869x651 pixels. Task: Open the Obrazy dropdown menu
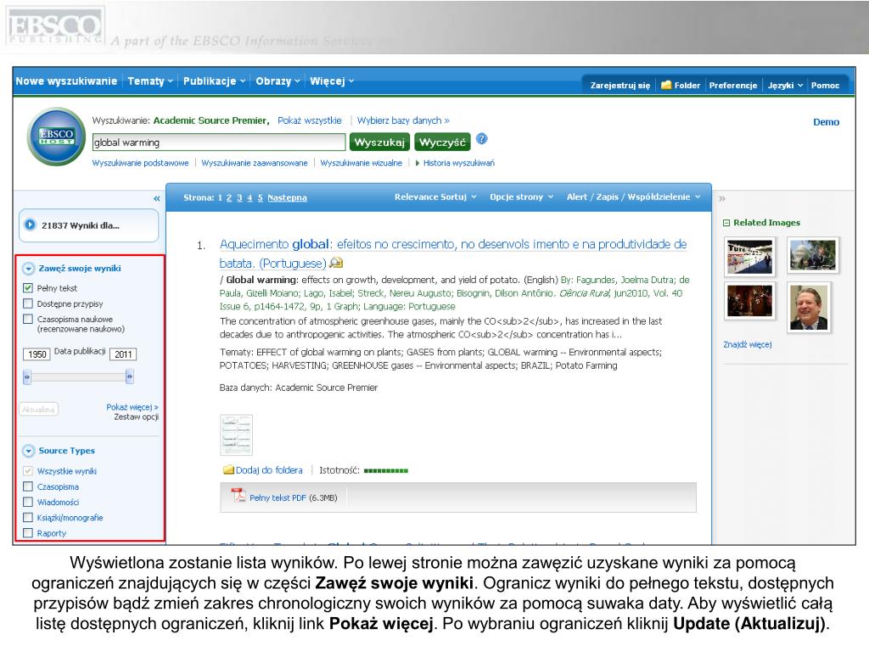278,81
